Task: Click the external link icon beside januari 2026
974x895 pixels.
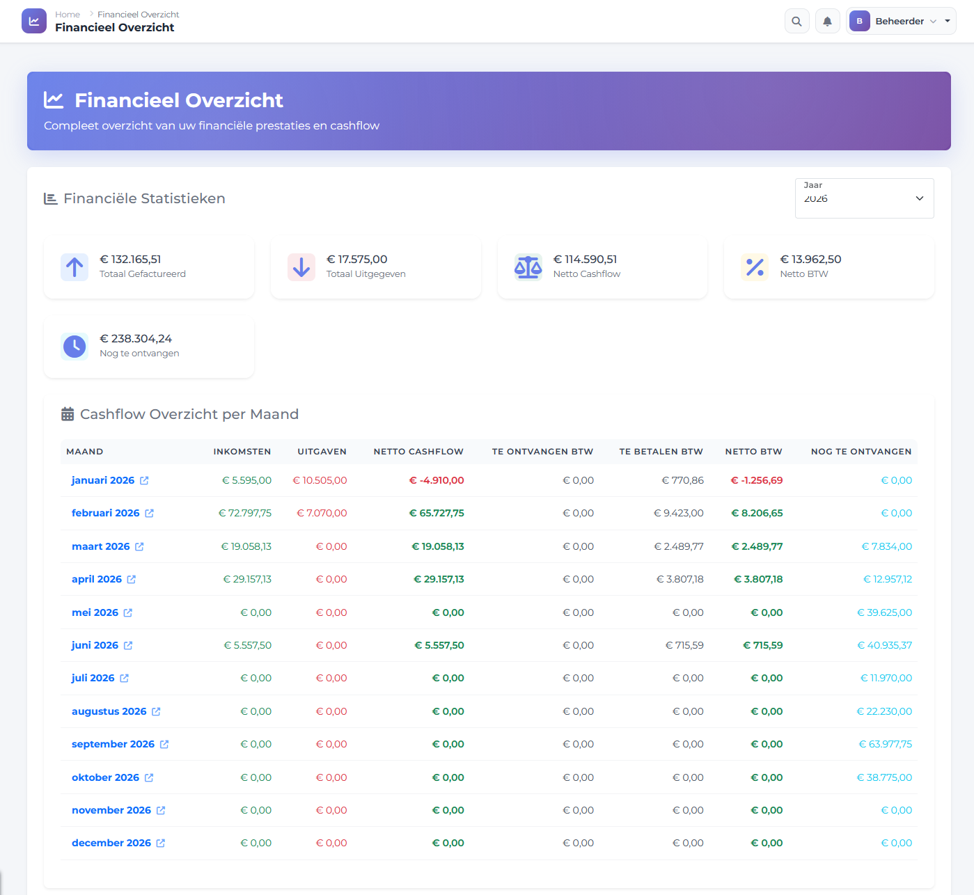Action: tap(144, 481)
